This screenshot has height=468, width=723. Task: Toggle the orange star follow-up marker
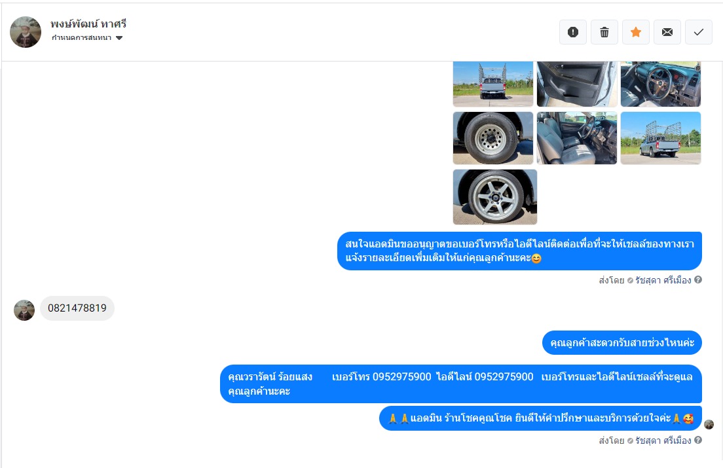click(x=636, y=32)
